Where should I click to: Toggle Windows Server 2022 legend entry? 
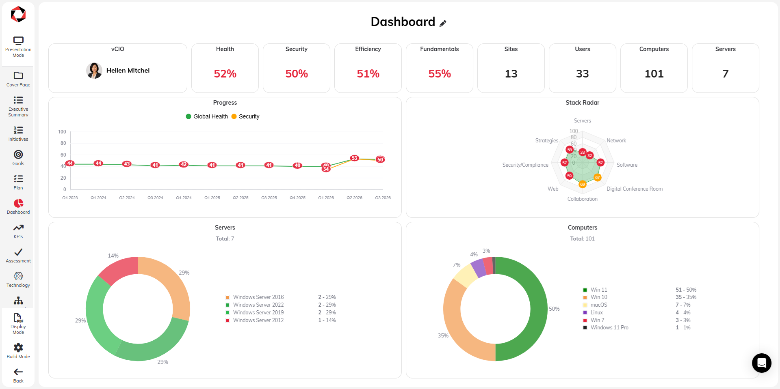255,305
